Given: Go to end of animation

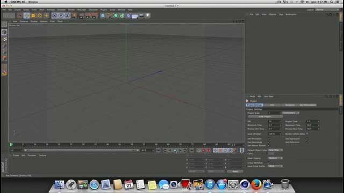Looking at the screenshot, I should pos(191,150).
